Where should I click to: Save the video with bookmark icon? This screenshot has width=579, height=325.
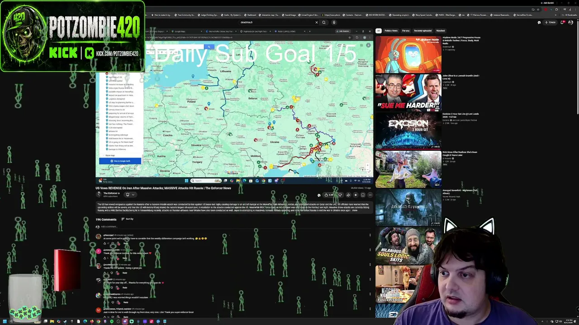pyautogui.click(x=363, y=195)
